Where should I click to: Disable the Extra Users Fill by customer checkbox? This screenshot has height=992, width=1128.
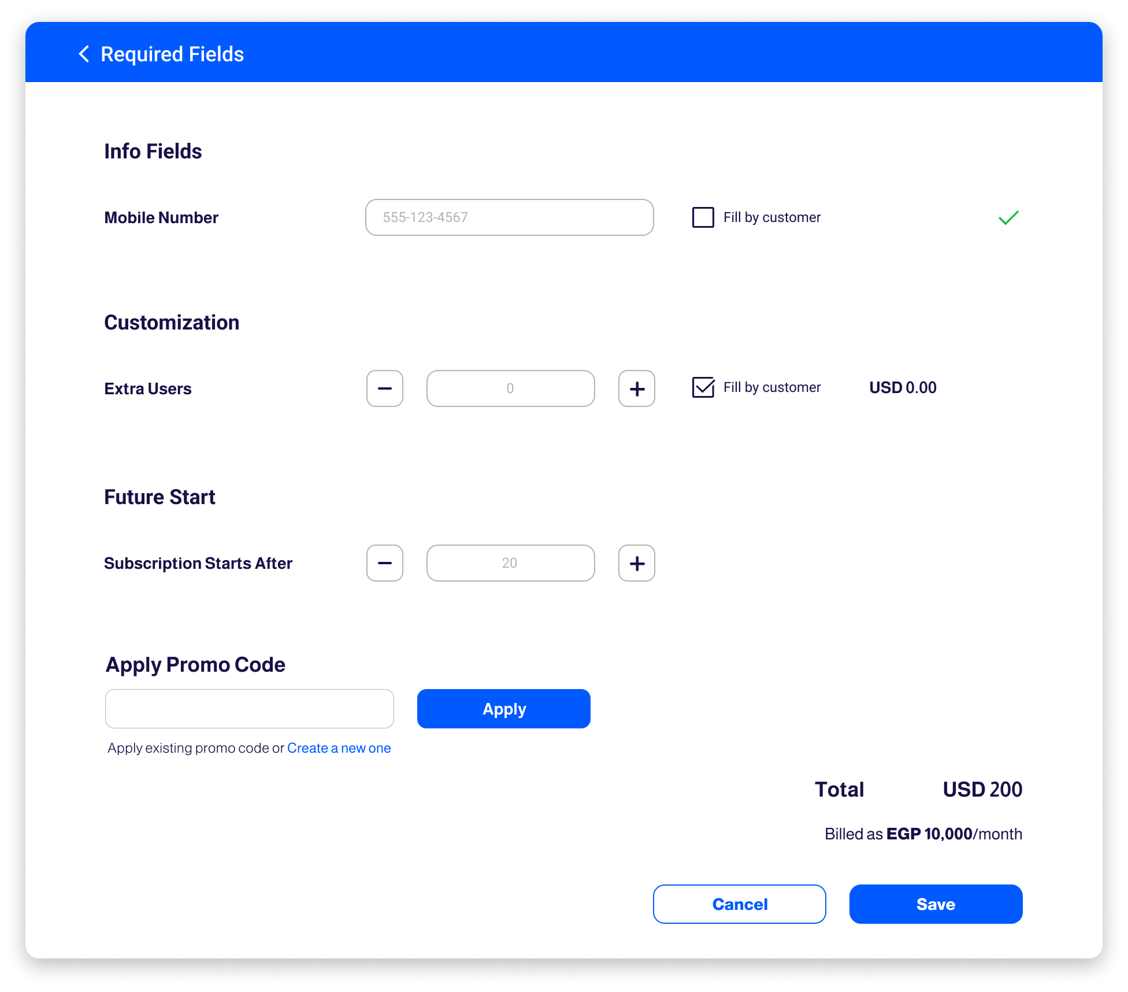click(x=703, y=387)
